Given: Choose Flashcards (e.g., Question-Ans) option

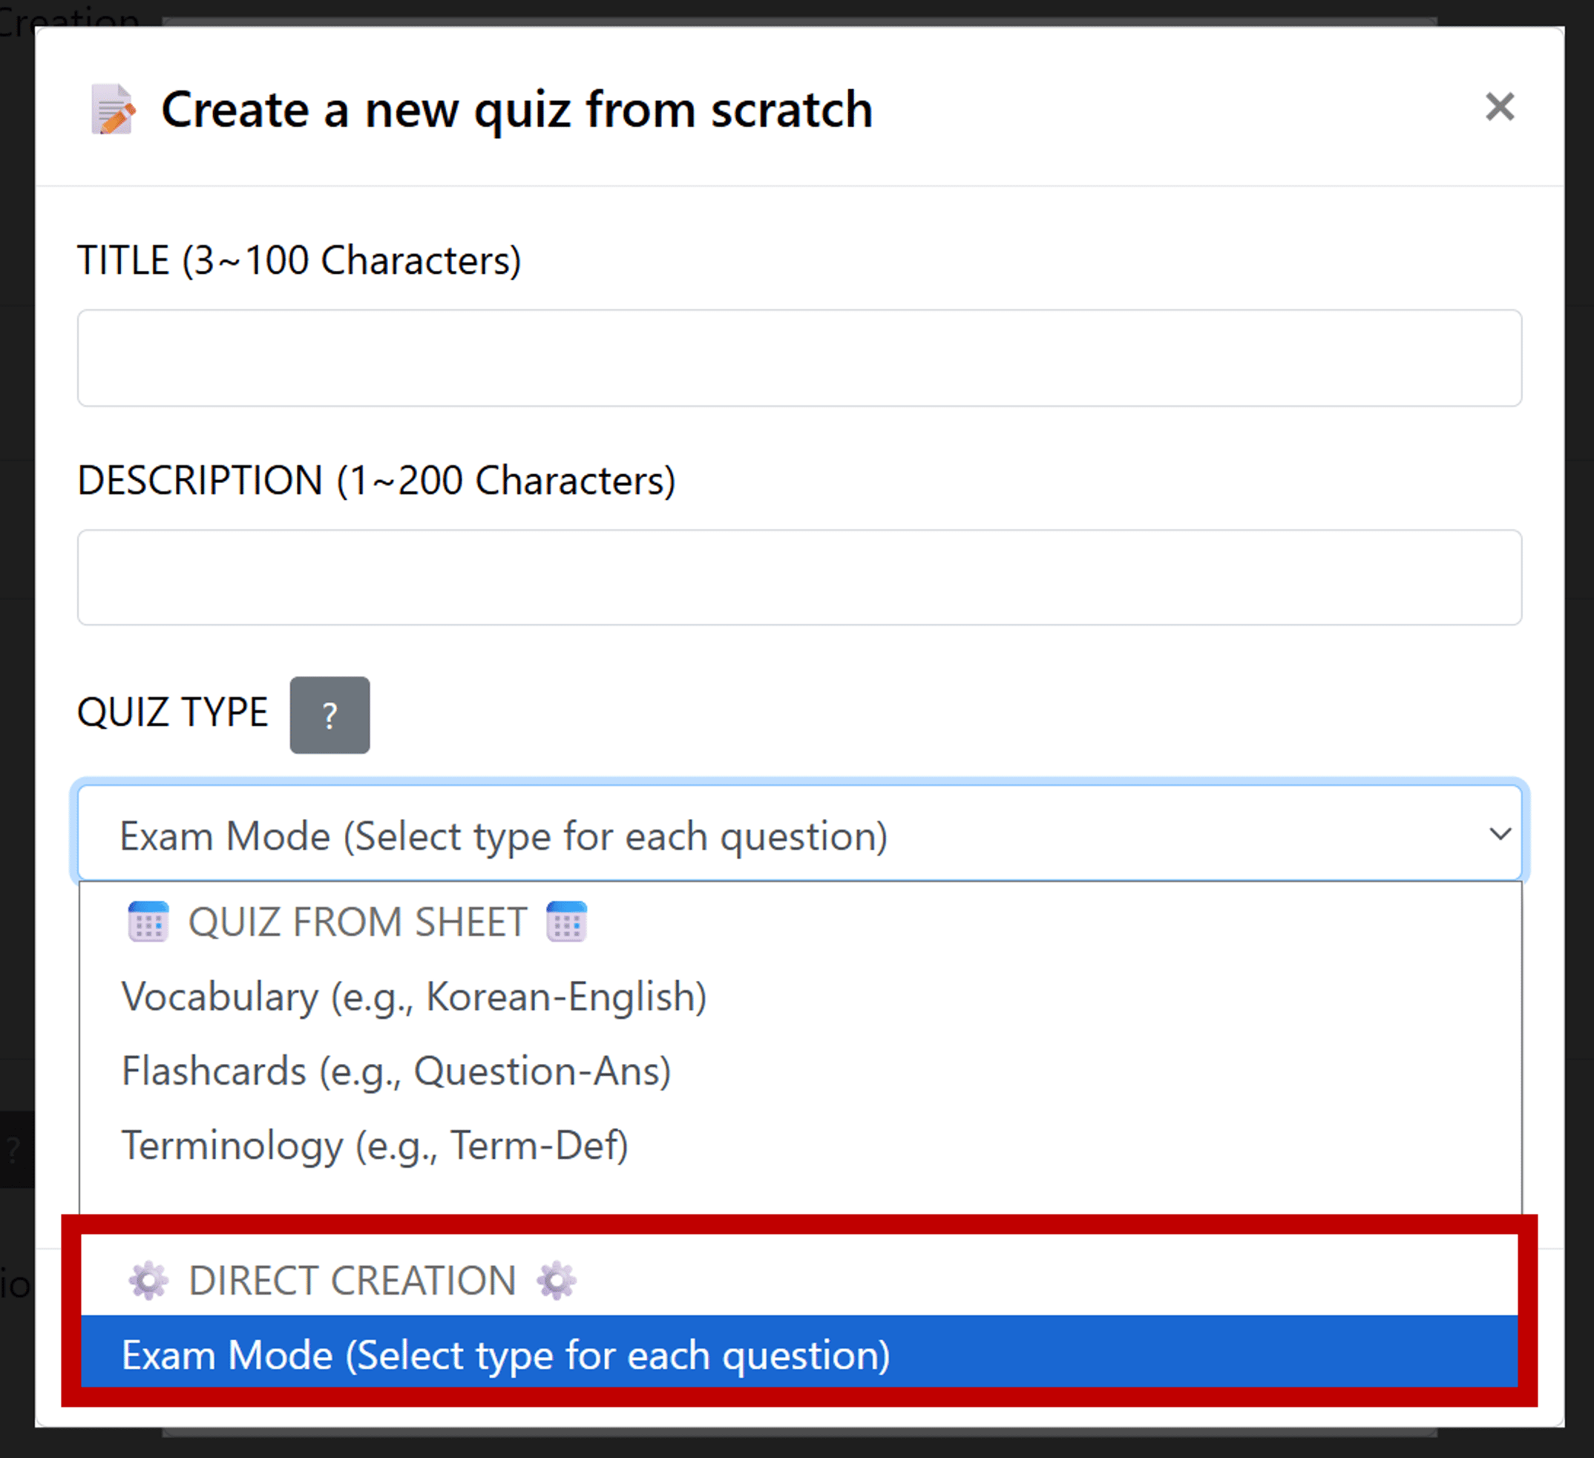Looking at the screenshot, I should [396, 1071].
